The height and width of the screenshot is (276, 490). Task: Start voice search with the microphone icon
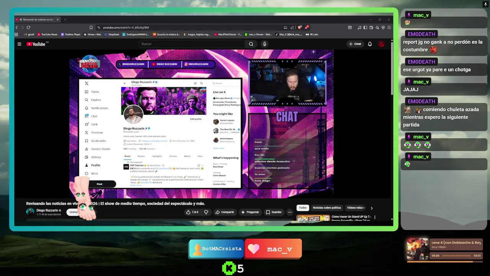(x=264, y=44)
